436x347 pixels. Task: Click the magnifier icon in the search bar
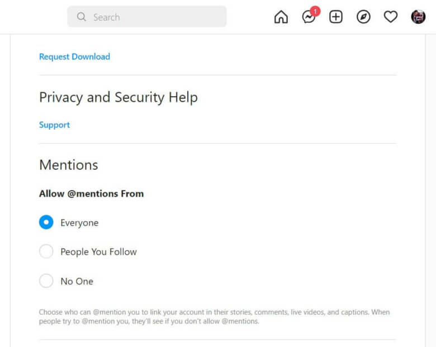click(82, 17)
